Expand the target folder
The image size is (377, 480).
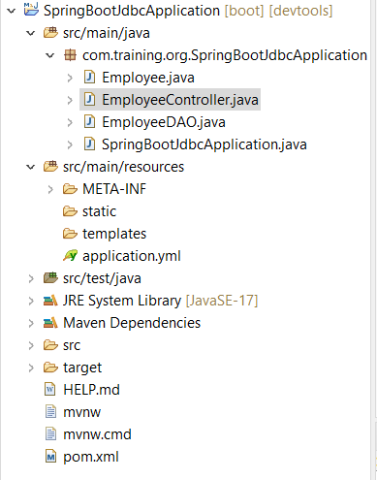31,368
